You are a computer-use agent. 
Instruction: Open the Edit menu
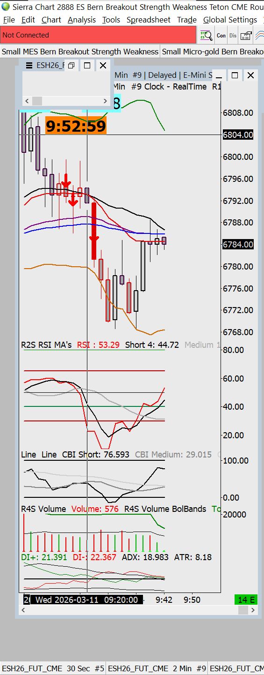[28, 20]
